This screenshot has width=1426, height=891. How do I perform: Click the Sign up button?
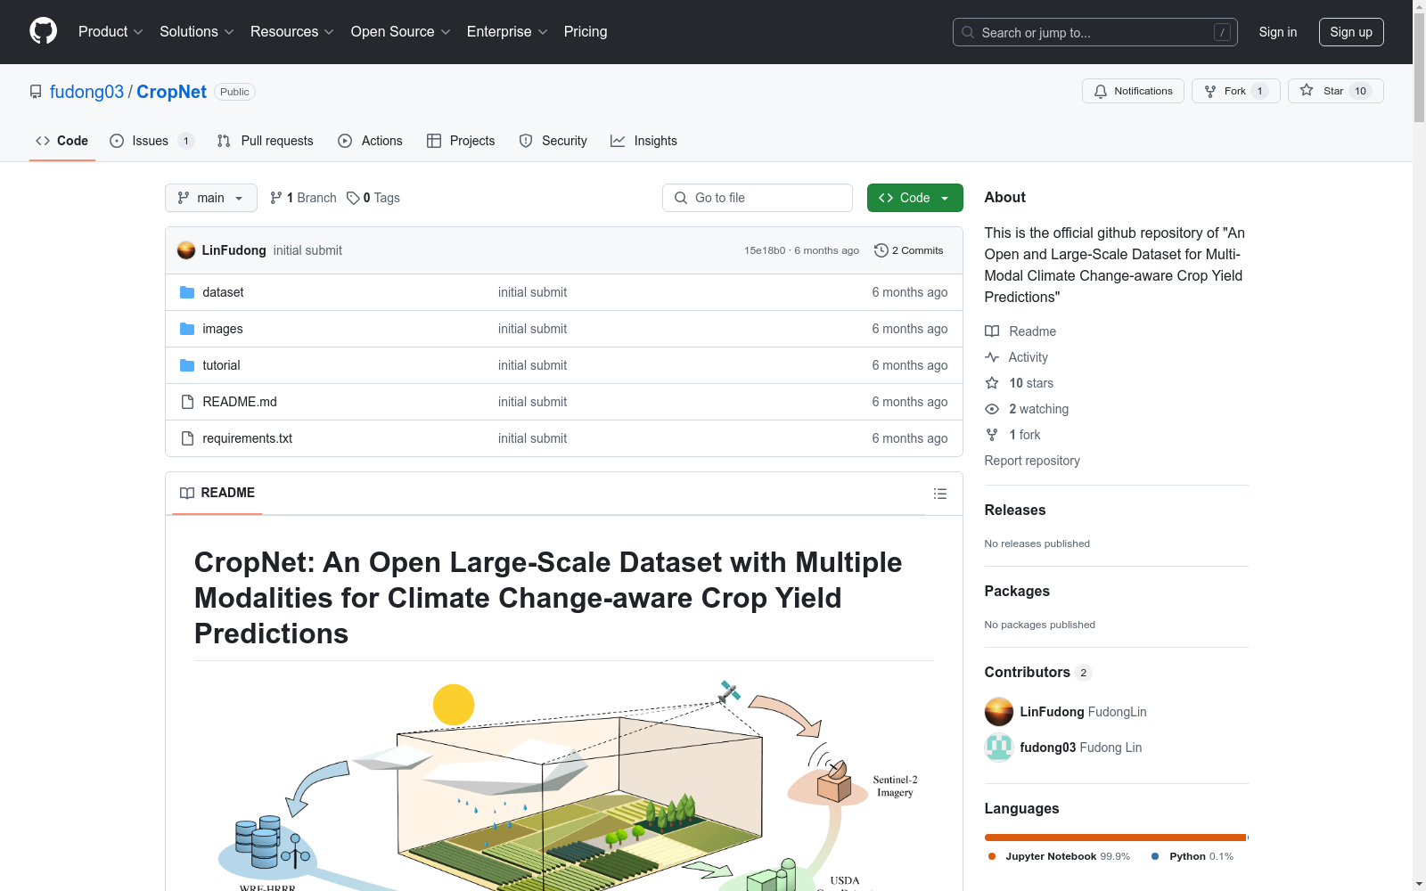pyautogui.click(x=1351, y=32)
